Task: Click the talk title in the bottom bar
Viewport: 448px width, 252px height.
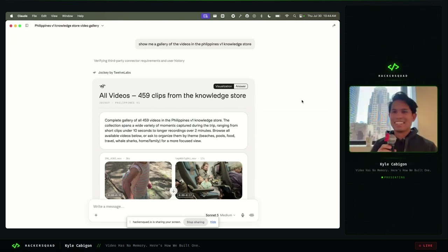Action: pyautogui.click(x=153, y=246)
